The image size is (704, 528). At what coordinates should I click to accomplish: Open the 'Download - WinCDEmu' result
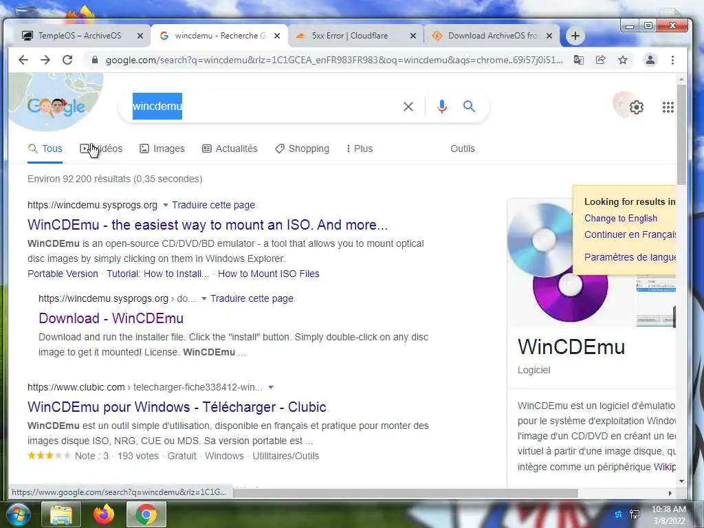pos(111,318)
